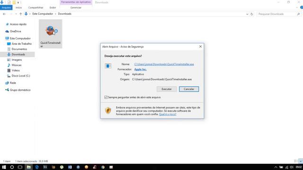Image resolution: width=303 pixels, height=170 pixels.
Task: Uncheck Sempre perguntar antes de abrir checkbox
Action: point(106,97)
